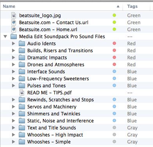Click the Green tag text for Contact Us.url
Viewport: 153px width, 147px height.
(x=134, y=23)
